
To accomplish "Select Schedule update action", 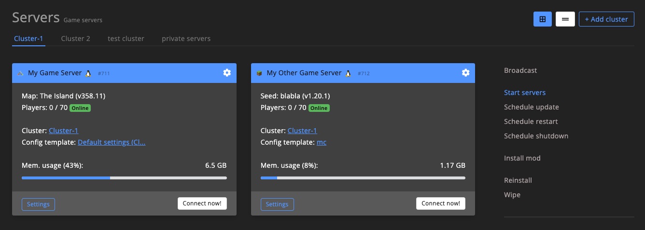I will (532, 107).
